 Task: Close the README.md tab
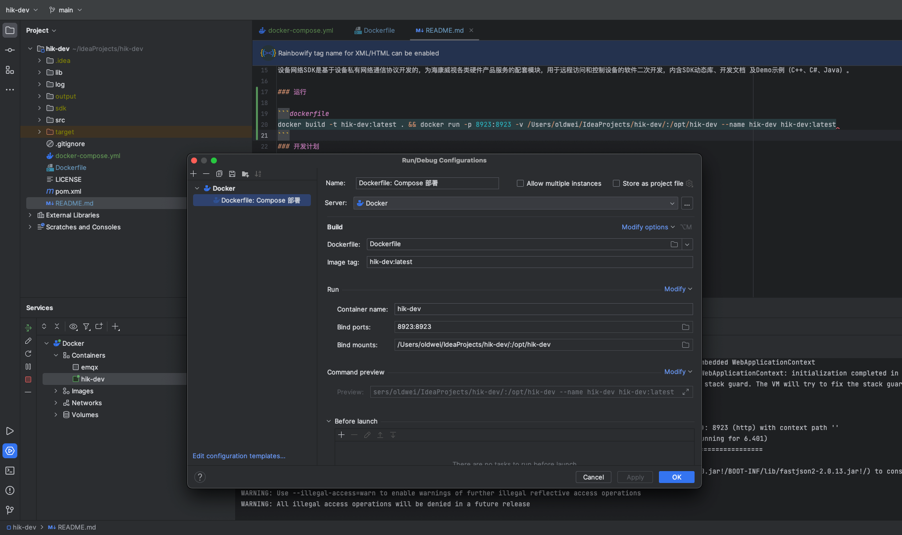click(x=471, y=30)
